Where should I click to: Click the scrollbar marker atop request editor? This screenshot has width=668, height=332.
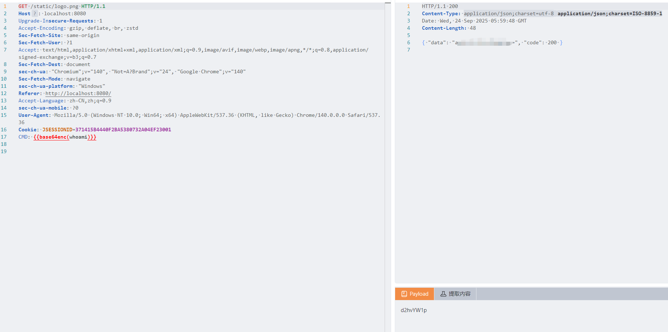(388, 3)
